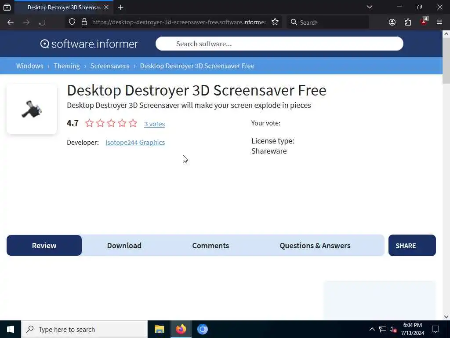Switch to the Comments tab
This screenshot has height=338, width=450.
(210, 246)
